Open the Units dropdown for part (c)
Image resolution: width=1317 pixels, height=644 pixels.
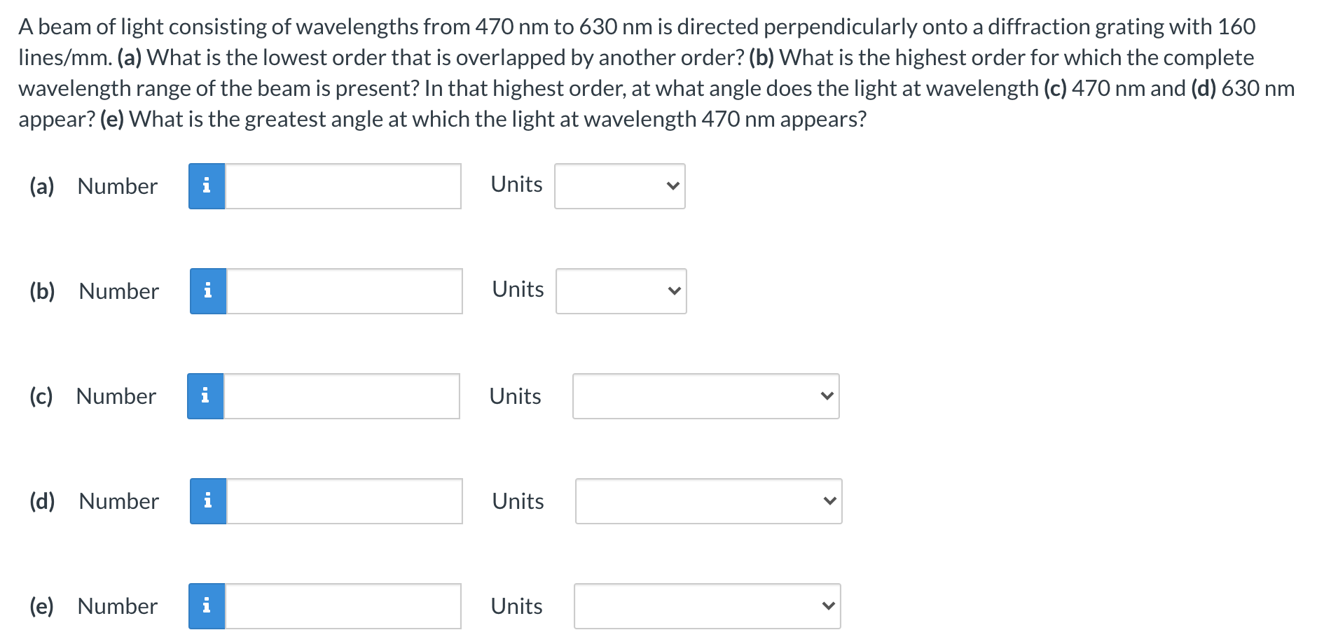[705, 395]
